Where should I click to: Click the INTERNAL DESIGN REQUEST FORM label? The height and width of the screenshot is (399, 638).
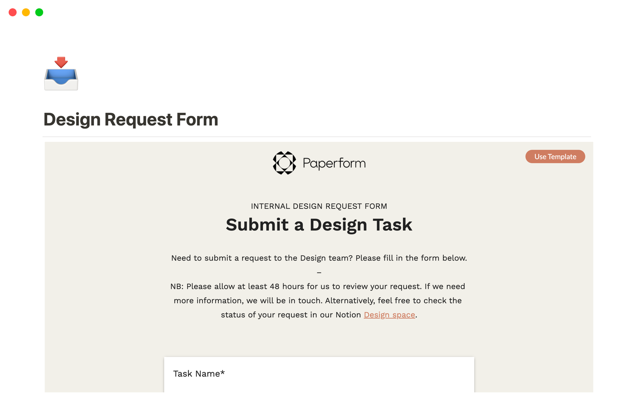coord(319,206)
